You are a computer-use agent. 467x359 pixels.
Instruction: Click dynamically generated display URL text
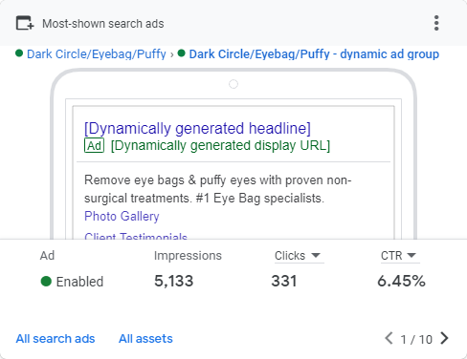(220, 146)
